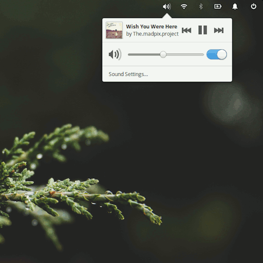The width and height of the screenshot is (263, 263).
Task: Open the Bluetooth indicator menu
Action: [x=201, y=6]
